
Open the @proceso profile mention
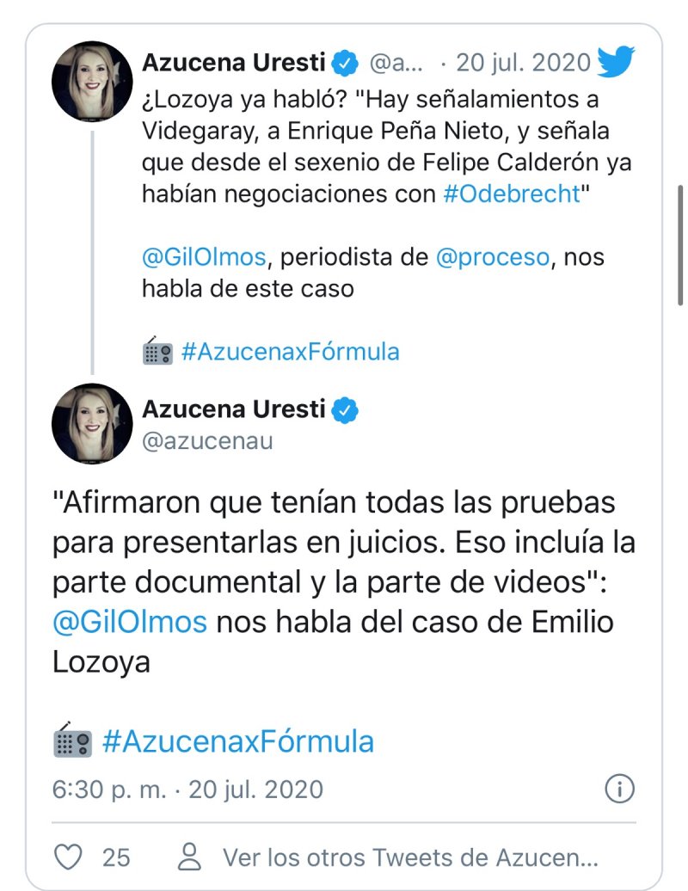tap(492, 257)
